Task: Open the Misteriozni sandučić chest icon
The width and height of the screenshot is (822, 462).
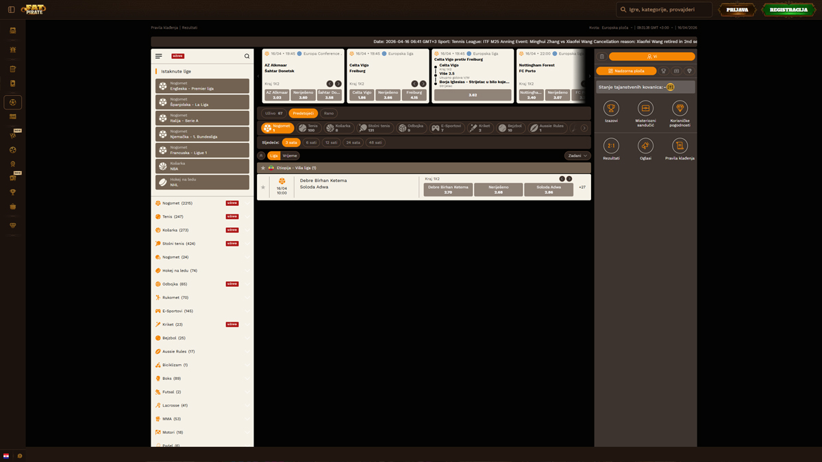Action: point(645,108)
